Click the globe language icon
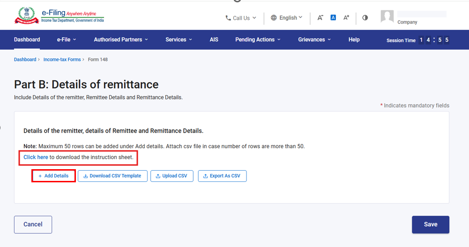Screen dimensions: 469x247 274,18
